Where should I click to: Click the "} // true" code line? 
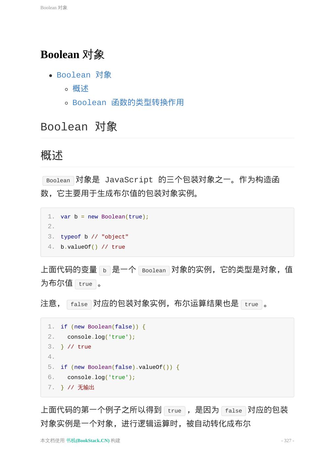click(76, 347)
